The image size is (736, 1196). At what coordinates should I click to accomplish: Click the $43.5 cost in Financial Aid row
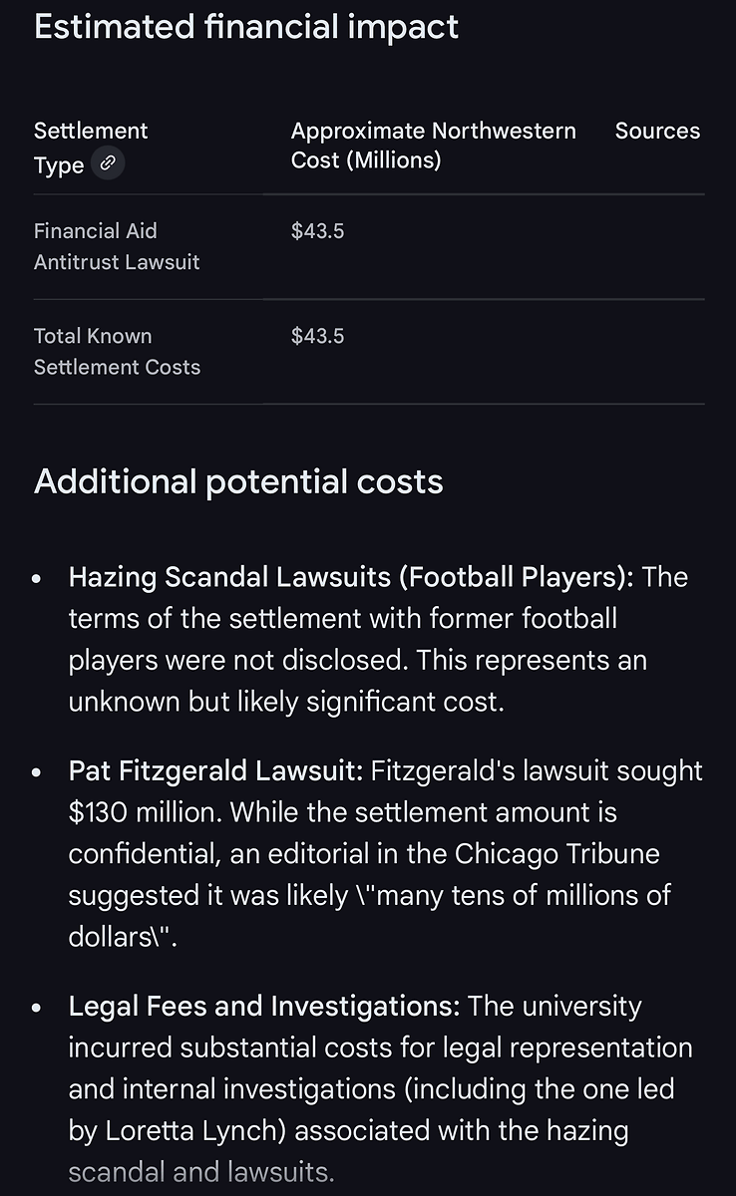[317, 231]
